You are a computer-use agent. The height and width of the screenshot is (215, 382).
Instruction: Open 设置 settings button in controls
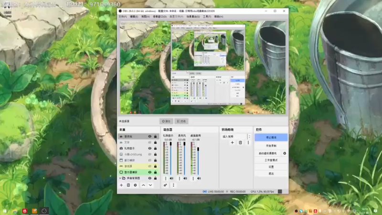[x=271, y=167]
